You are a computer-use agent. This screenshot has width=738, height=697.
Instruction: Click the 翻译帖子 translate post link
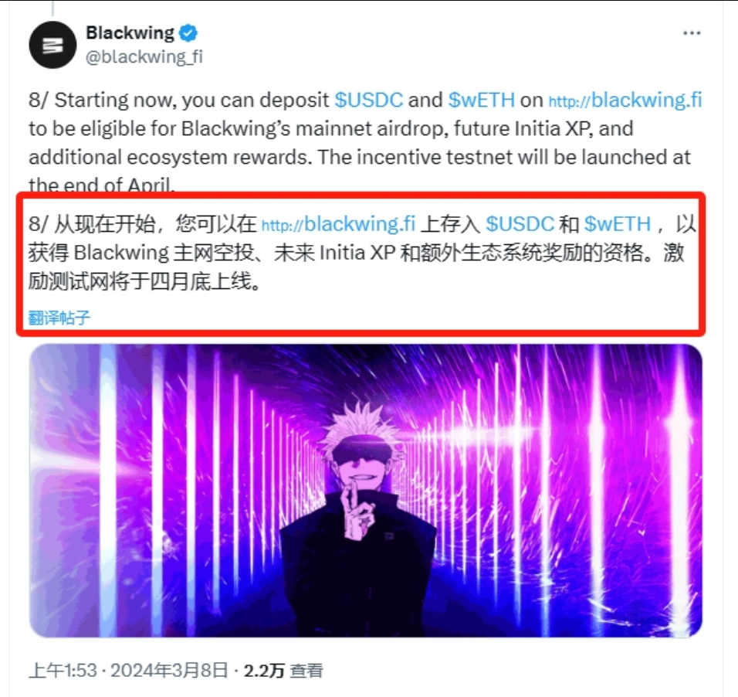click(x=59, y=318)
